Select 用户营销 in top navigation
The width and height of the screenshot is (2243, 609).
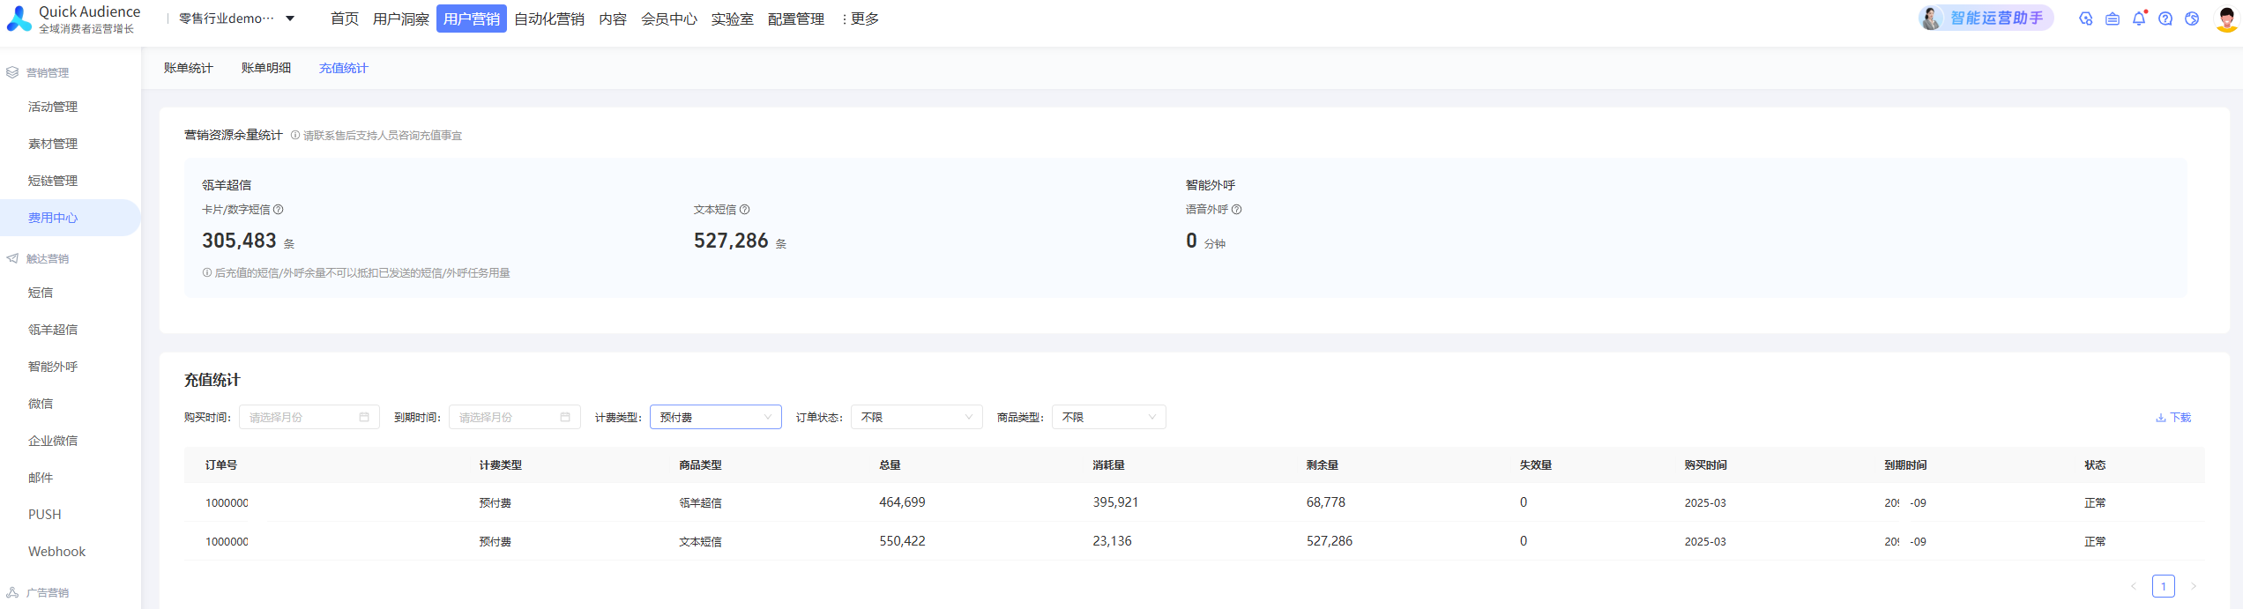(x=472, y=19)
